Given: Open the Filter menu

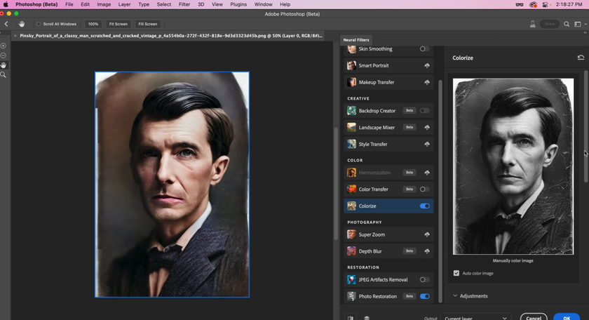Looking at the screenshot, I should (x=184, y=4).
